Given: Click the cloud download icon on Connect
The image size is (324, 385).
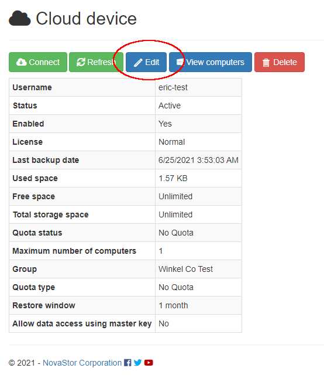Looking at the screenshot, I should (x=21, y=62).
